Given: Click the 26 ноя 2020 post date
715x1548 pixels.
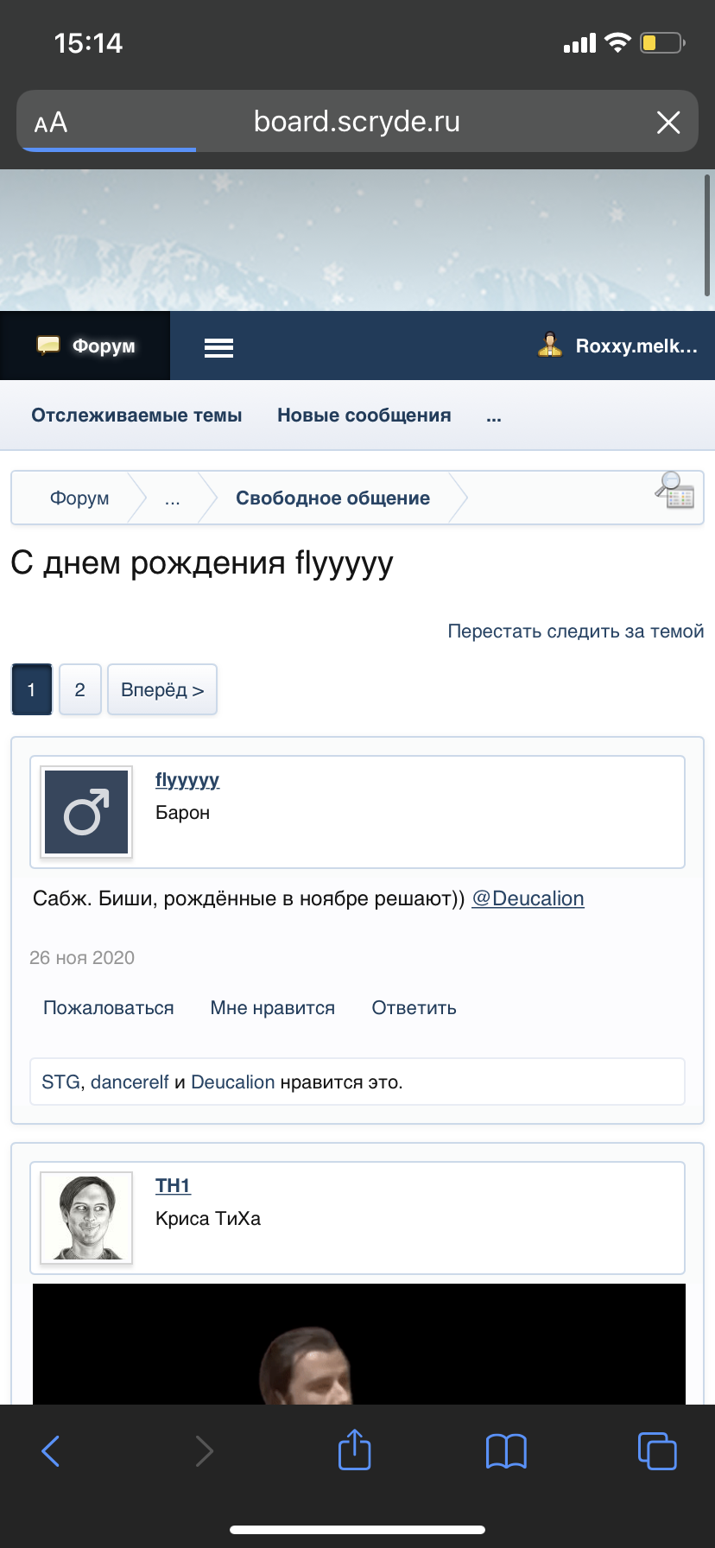Looking at the screenshot, I should (x=82, y=958).
